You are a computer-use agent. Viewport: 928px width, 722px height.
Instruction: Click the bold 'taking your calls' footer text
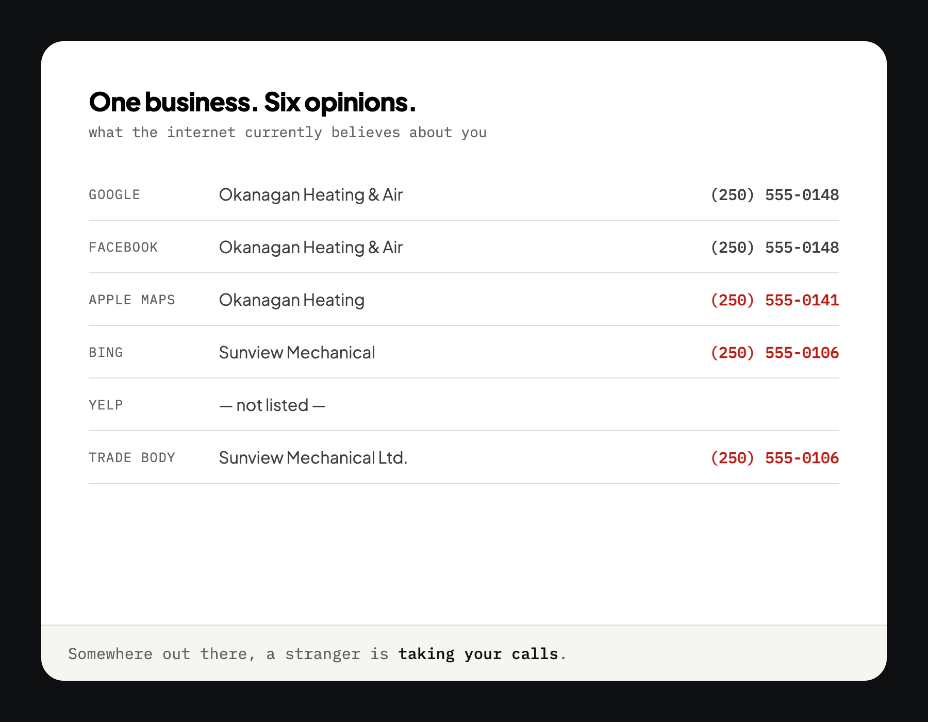(x=478, y=654)
